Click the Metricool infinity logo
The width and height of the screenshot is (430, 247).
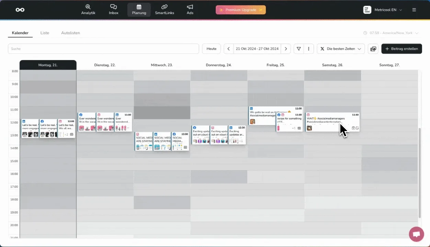pos(20,10)
